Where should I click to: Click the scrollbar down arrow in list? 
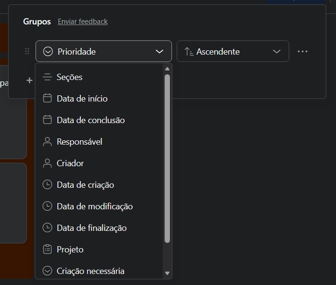(167, 273)
